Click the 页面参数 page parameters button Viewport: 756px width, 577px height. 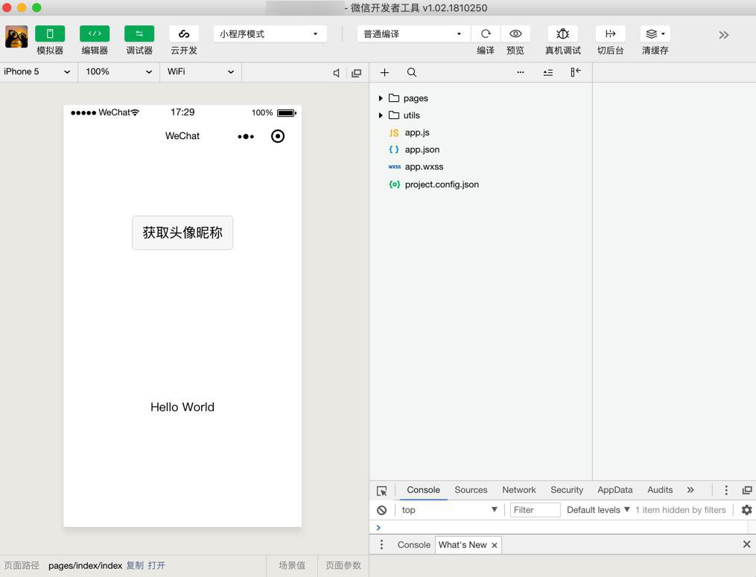(x=343, y=565)
